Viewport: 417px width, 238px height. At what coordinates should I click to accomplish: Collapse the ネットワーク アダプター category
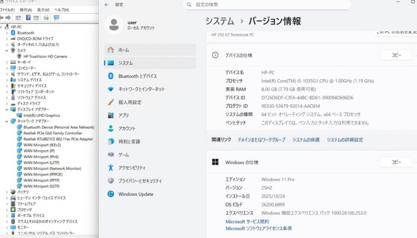(x=7, y=121)
